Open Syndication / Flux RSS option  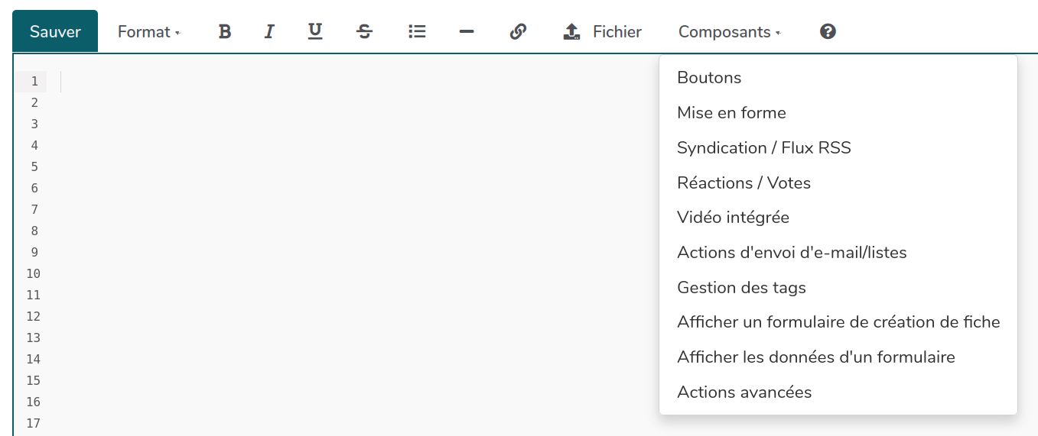coord(763,147)
